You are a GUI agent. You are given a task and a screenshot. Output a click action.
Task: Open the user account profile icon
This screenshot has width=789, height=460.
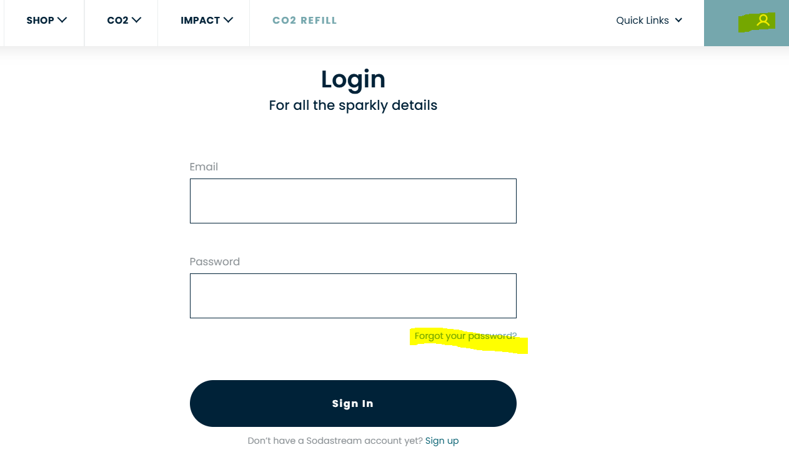tap(763, 21)
